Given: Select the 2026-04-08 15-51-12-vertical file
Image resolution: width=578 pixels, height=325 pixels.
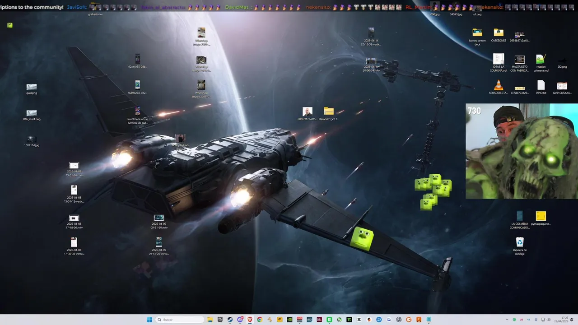Looking at the screenshot, I should (x=74, y=194).
